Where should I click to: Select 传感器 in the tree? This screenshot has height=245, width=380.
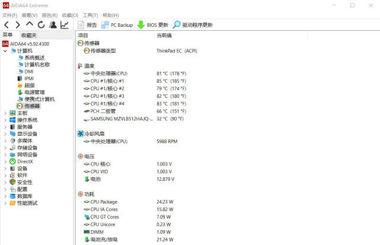[28, 106]
